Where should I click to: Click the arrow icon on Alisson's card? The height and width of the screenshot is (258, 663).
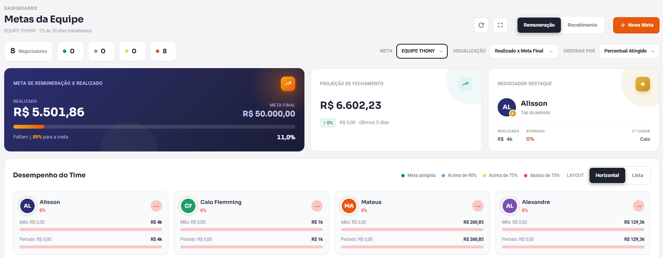pos(156,206)
